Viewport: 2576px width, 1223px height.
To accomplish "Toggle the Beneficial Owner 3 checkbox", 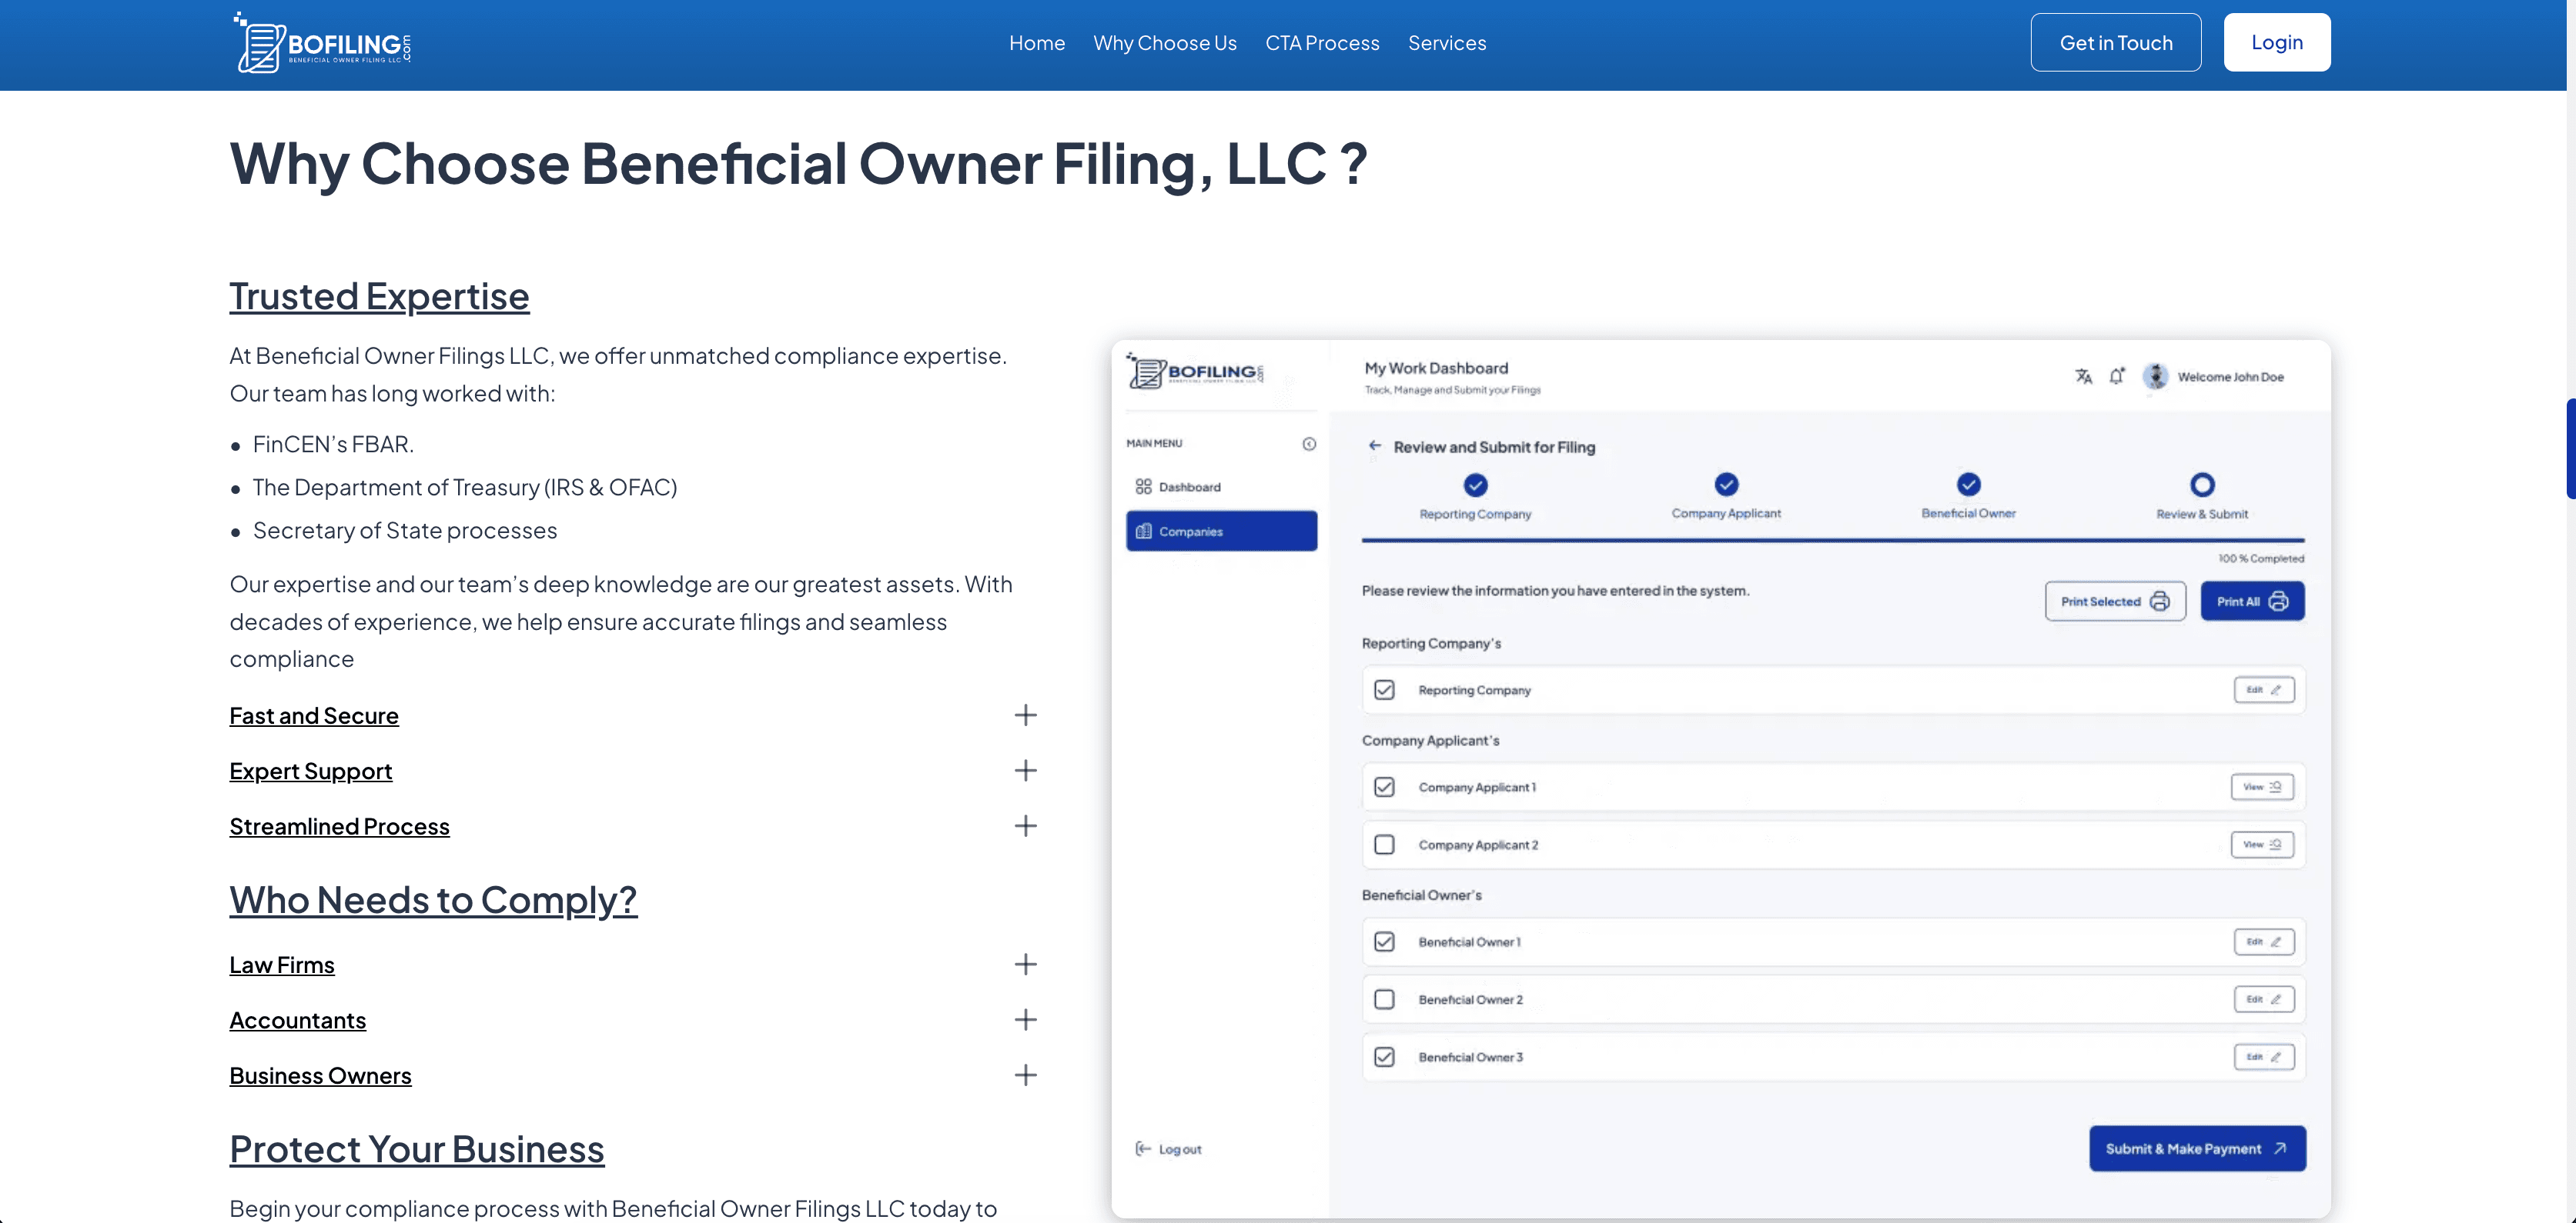I will pyautogui.click(x=1384, y=1056).
